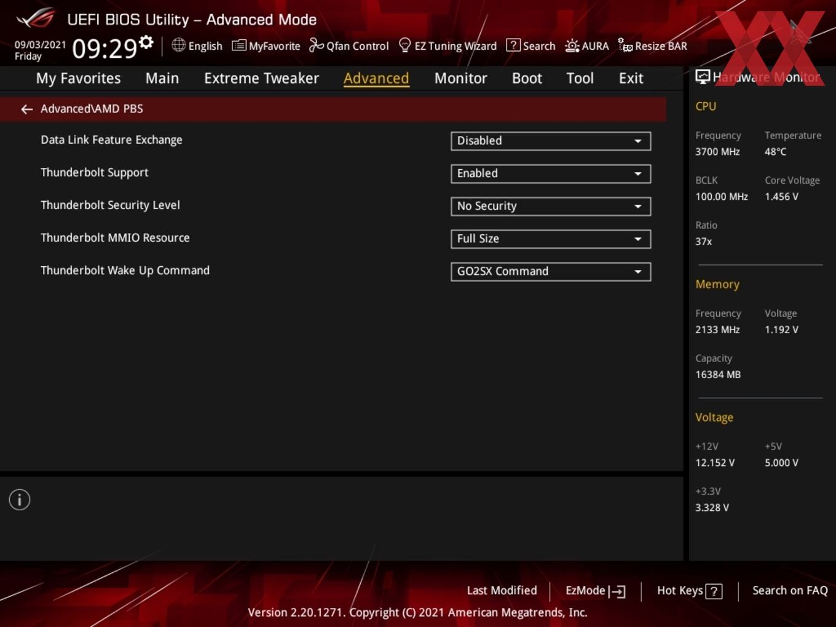This screenshot has width=836, height=627.
Task: Select Data Link Feature Exchange label
Action: coord(111,140)
